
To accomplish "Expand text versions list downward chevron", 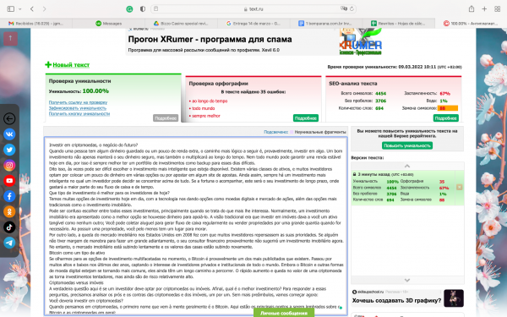I will (x=407, y=280).
